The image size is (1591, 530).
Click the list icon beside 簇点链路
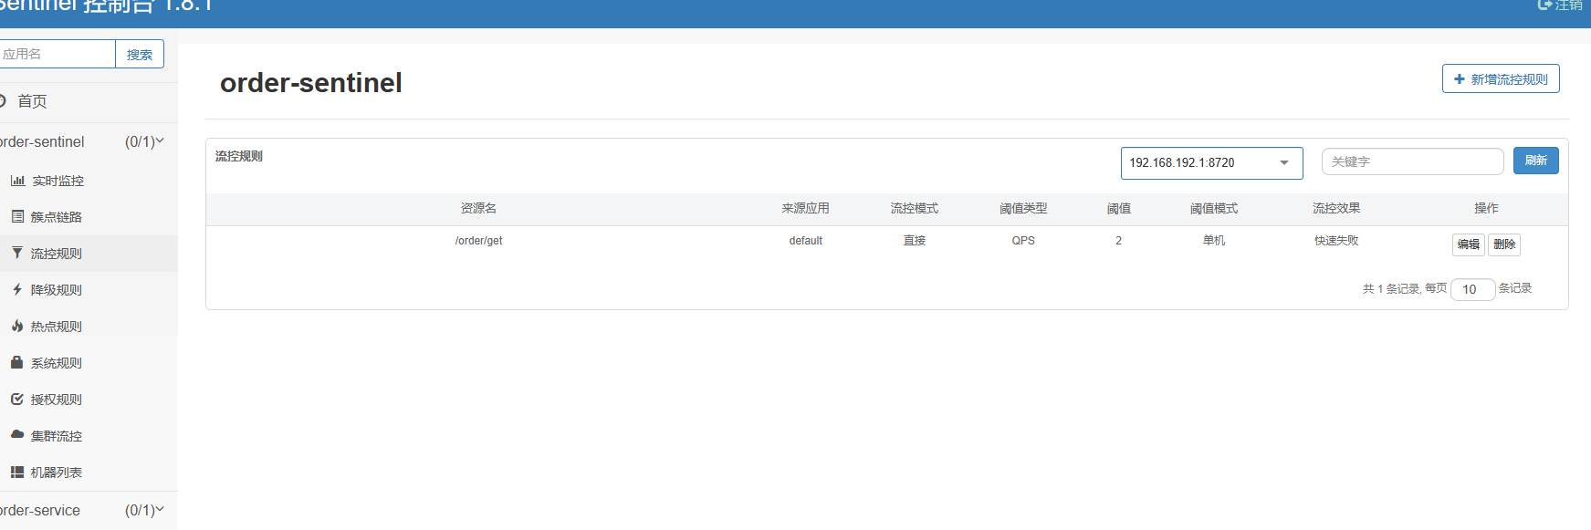coord(17,216)
